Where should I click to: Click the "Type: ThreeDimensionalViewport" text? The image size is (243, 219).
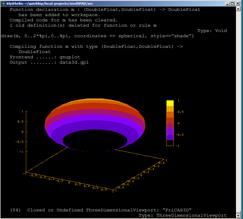pos(183,215)
